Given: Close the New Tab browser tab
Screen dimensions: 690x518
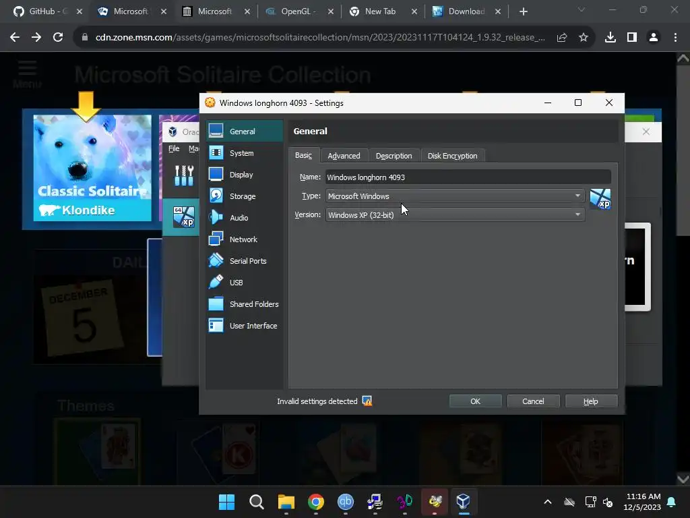Looking at the screenshot, I should tap(414, 11).
